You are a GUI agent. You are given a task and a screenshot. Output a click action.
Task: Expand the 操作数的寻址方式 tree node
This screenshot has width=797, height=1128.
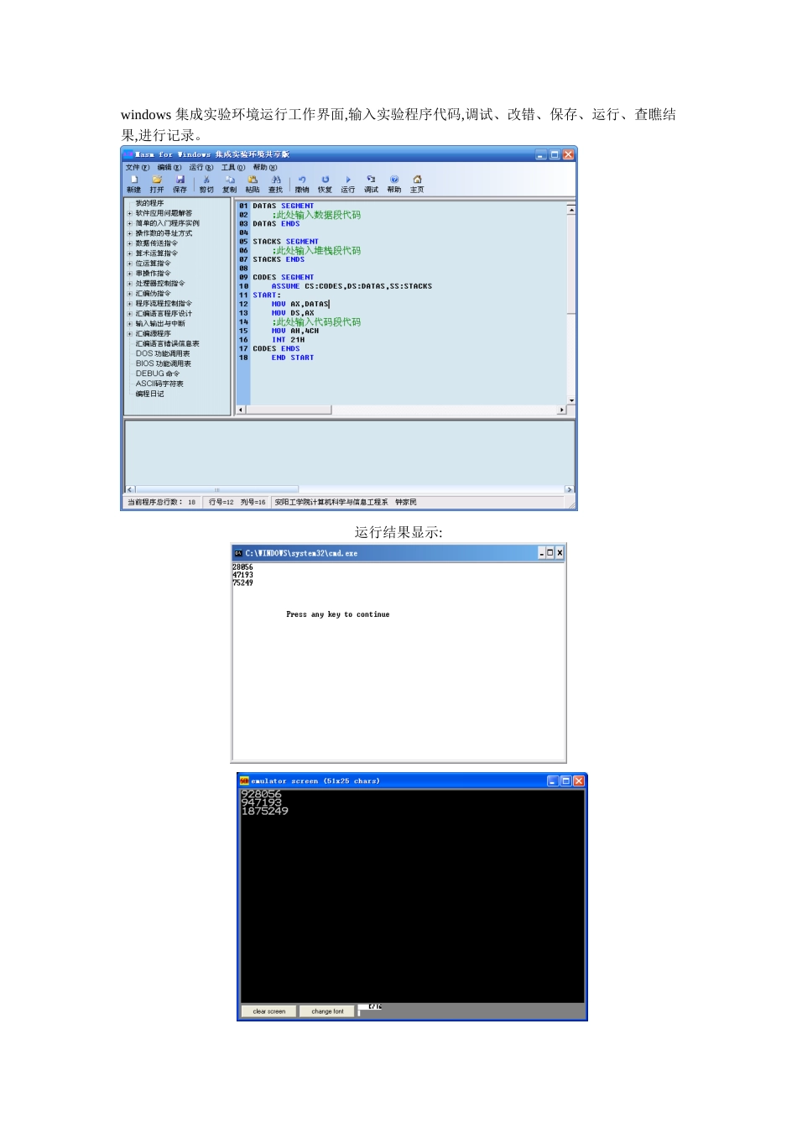click(x=130, y=233)
